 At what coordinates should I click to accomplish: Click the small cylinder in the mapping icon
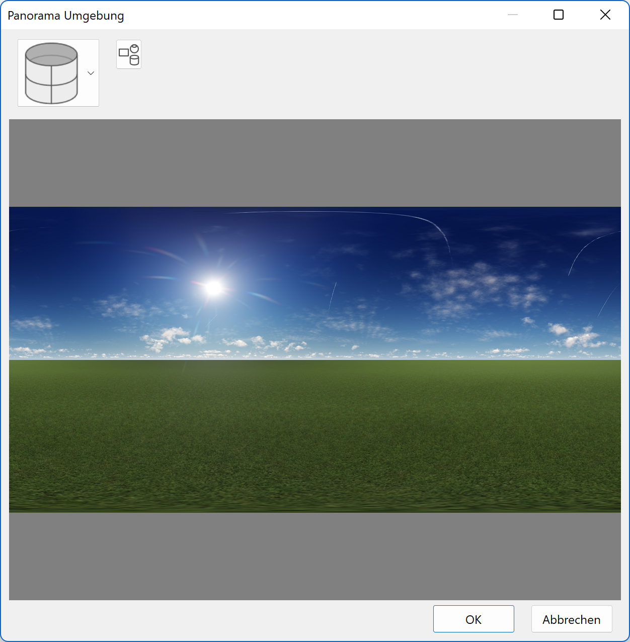(133, 59)
